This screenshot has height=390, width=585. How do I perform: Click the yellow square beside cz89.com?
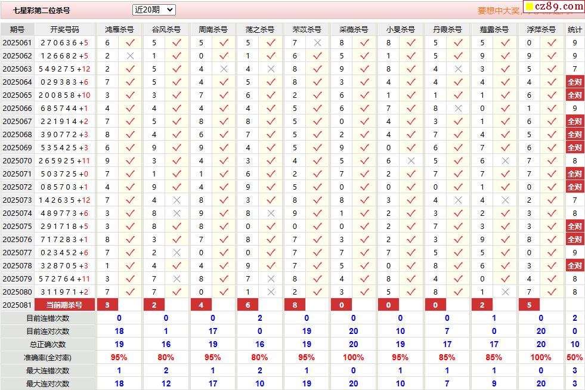529,7
